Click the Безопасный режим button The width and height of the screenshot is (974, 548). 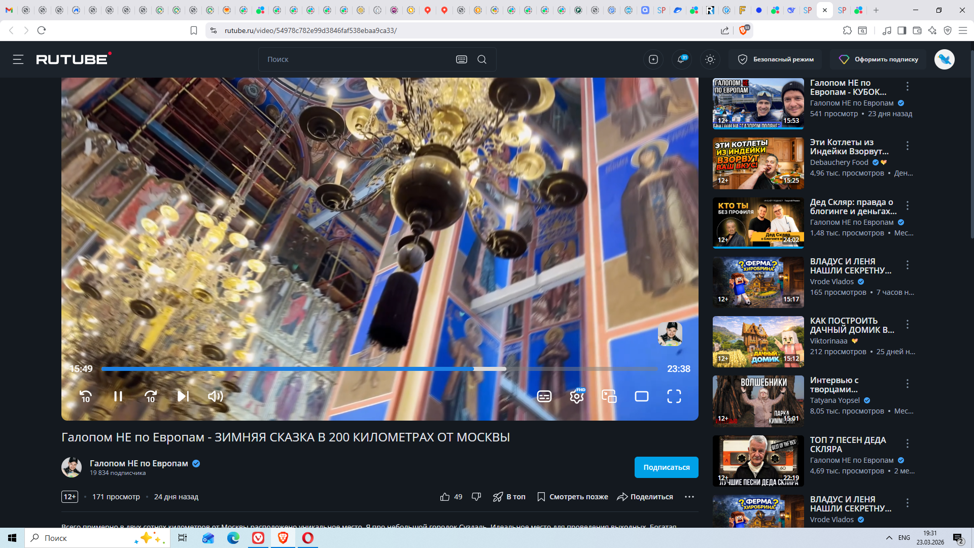point(776,59)
